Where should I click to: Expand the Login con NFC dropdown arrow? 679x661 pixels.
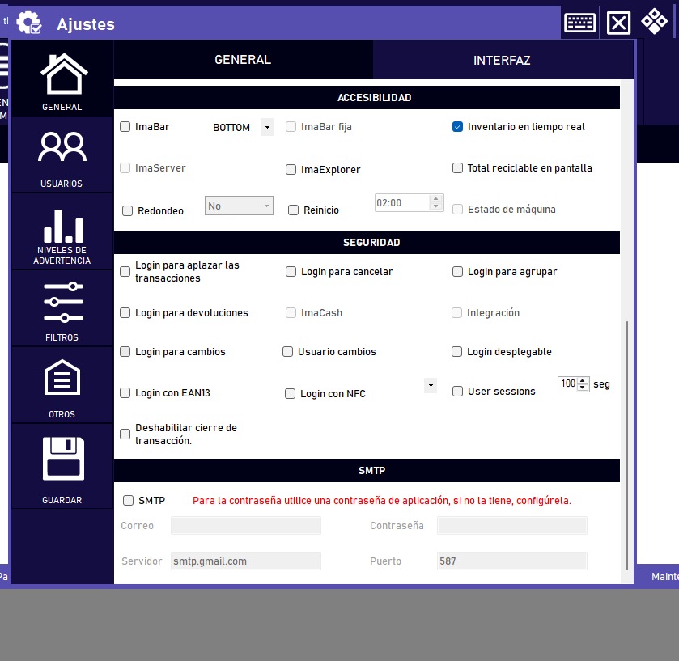click(431, 386)
